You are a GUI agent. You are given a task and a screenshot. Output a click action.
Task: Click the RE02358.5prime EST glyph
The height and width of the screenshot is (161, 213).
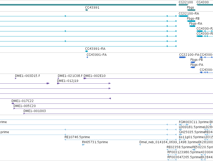pyautogui.click(x=171, y=150)
